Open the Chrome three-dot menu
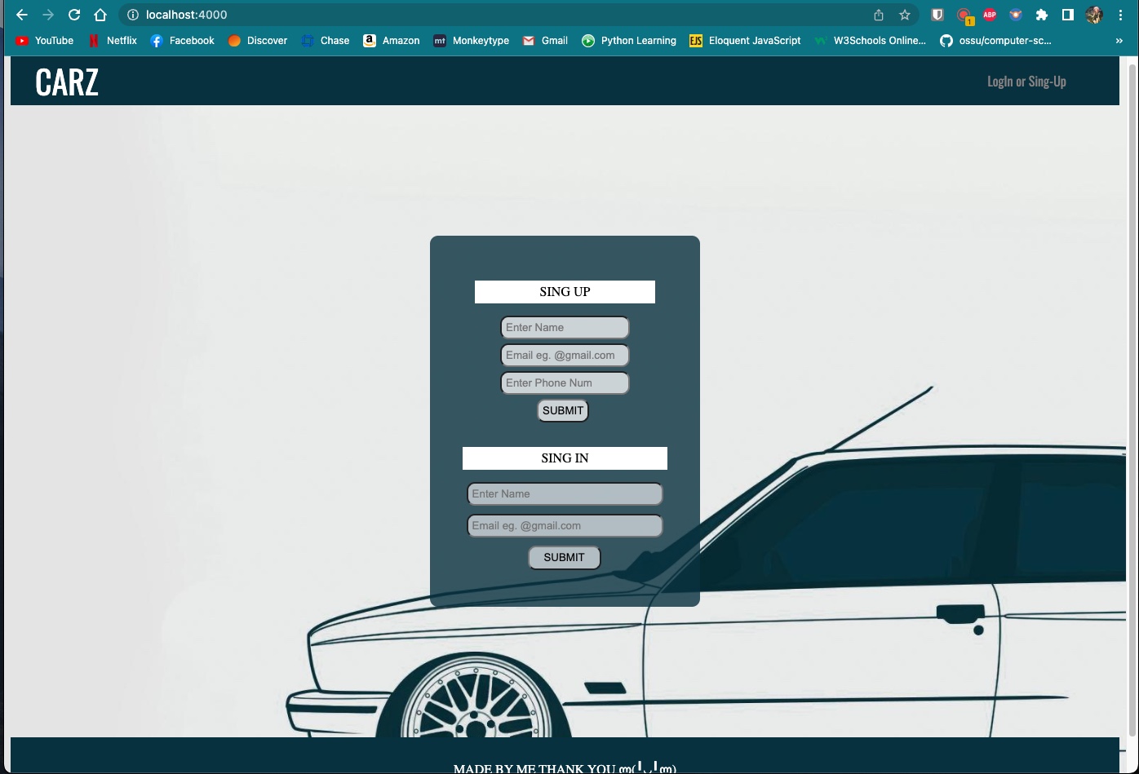Screen dimensions: 1139x774 pos(1120,15)
